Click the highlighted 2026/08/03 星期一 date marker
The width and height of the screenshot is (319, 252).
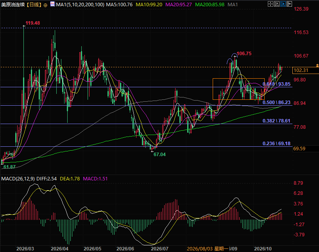[208, 249]
